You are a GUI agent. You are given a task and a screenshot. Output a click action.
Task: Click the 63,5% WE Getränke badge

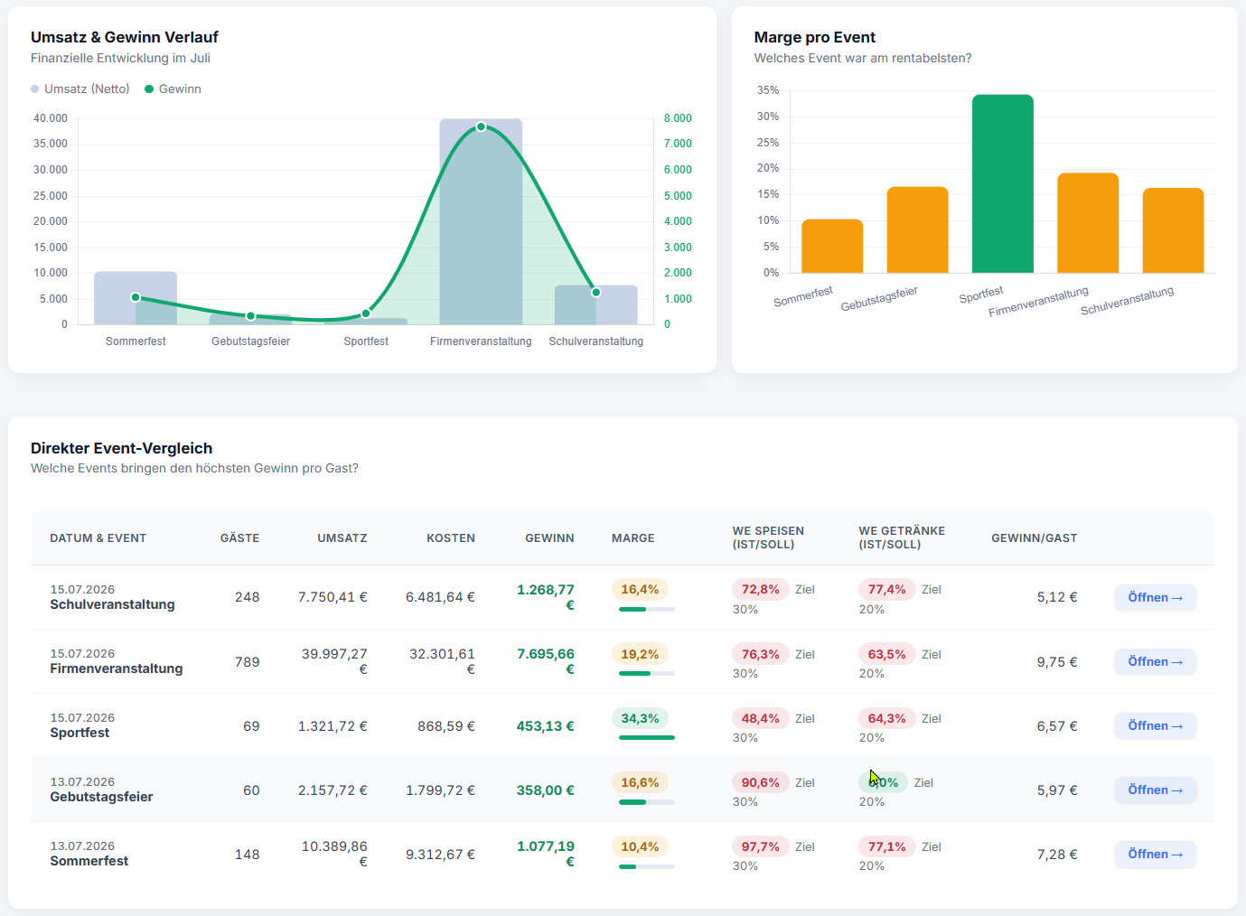[887, 654]
